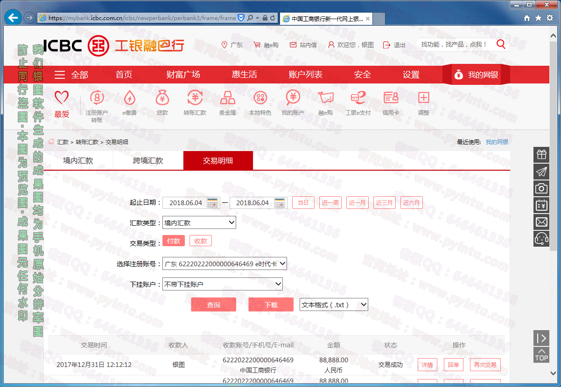Set date range to 近三月
Viewport: 561px width, 387px height.
pyautogui.click(x=384, y=203)
